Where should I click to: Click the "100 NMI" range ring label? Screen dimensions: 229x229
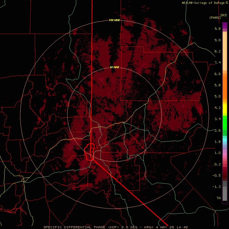tap(114, 20)
